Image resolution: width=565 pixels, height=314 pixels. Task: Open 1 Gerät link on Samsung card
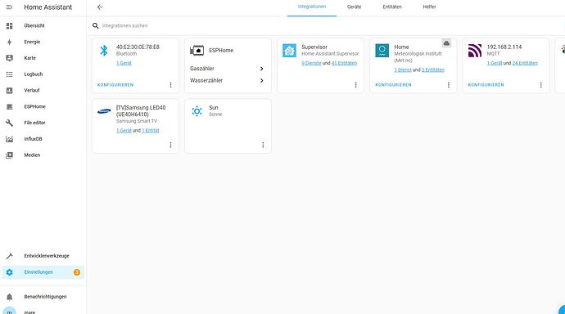coord(124,131)
